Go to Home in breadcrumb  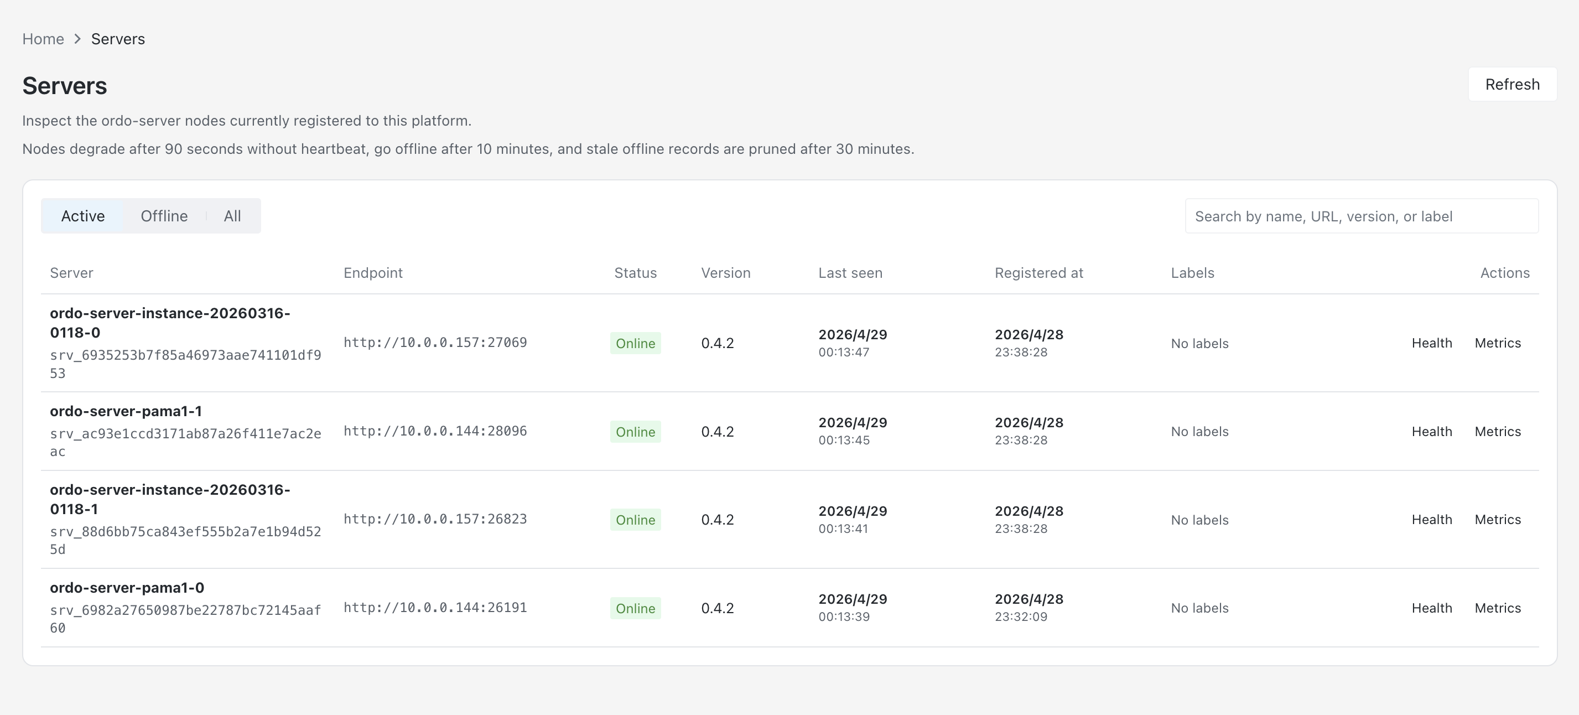point(43,39)
